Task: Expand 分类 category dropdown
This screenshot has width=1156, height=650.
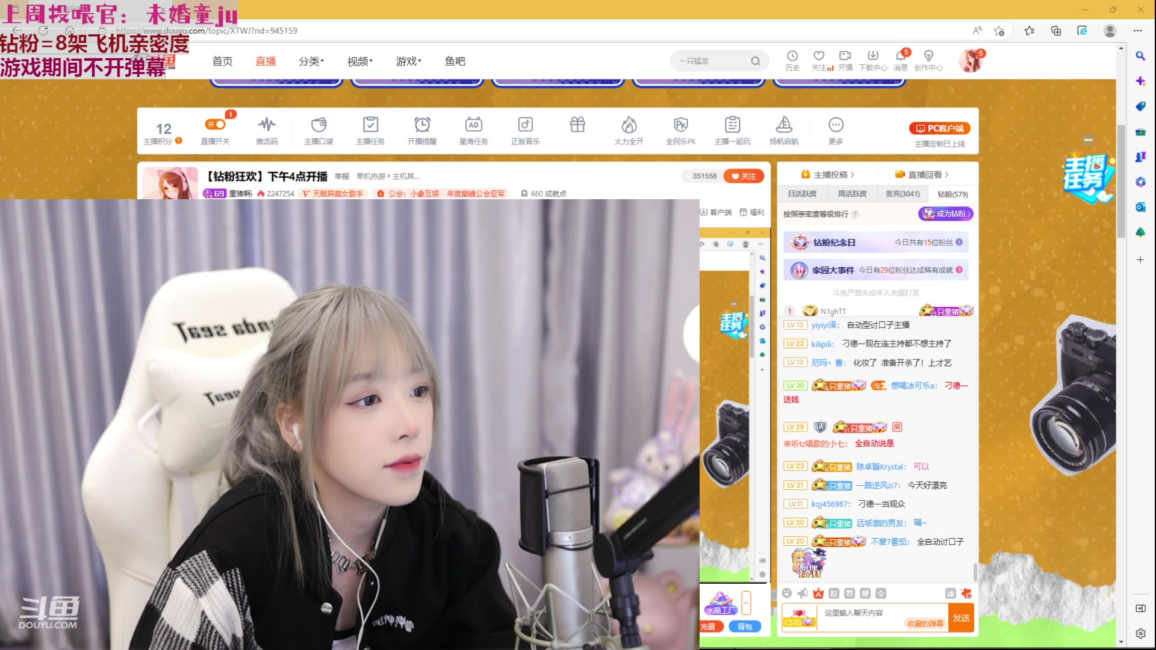Action: pos(311,61)
